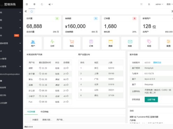This screenshot has height=129, width=173.
Task: Click the thumbs-up icon in Fun row
Action: pos(67,102)
